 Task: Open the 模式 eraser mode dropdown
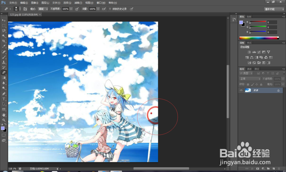pos(43,9)
